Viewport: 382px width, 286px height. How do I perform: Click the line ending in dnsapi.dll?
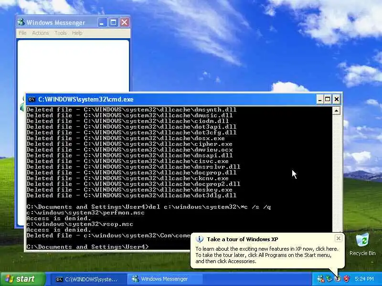tap(129, 155)
